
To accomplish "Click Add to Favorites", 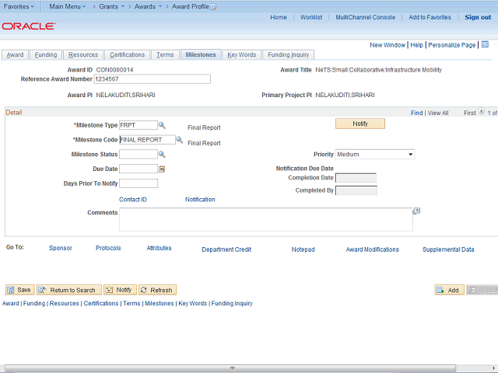I will (430, 17).
